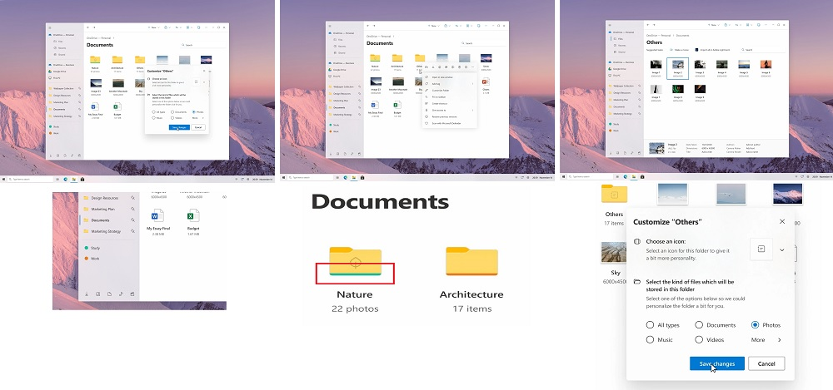The height and width of the screenshot is (390, 833).
Task: Select Documents in the enlarged sidebar crop
Action: click(x=100, y=220)
